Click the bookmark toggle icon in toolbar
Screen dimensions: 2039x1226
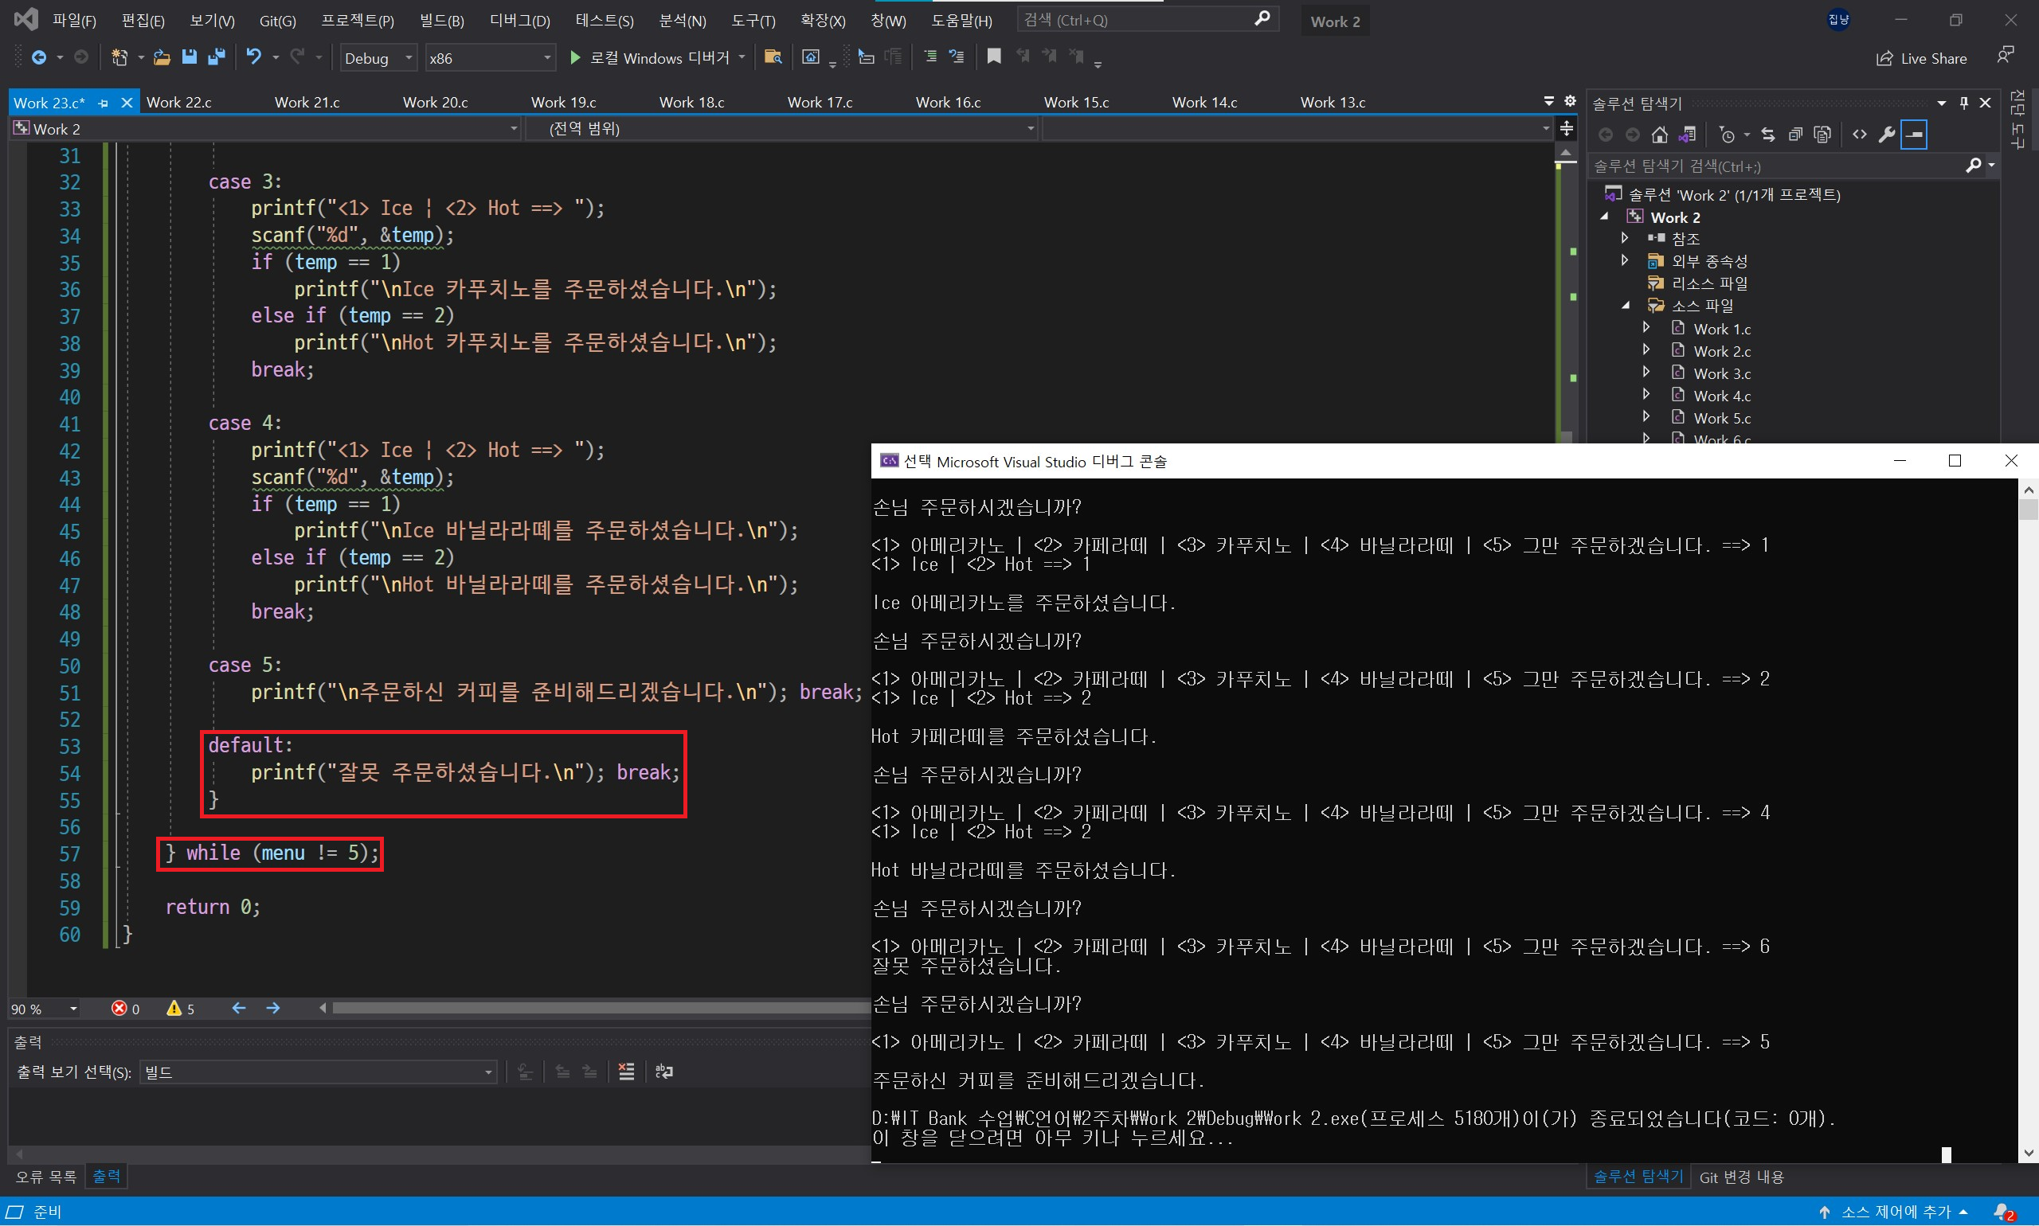pos(993,57)
